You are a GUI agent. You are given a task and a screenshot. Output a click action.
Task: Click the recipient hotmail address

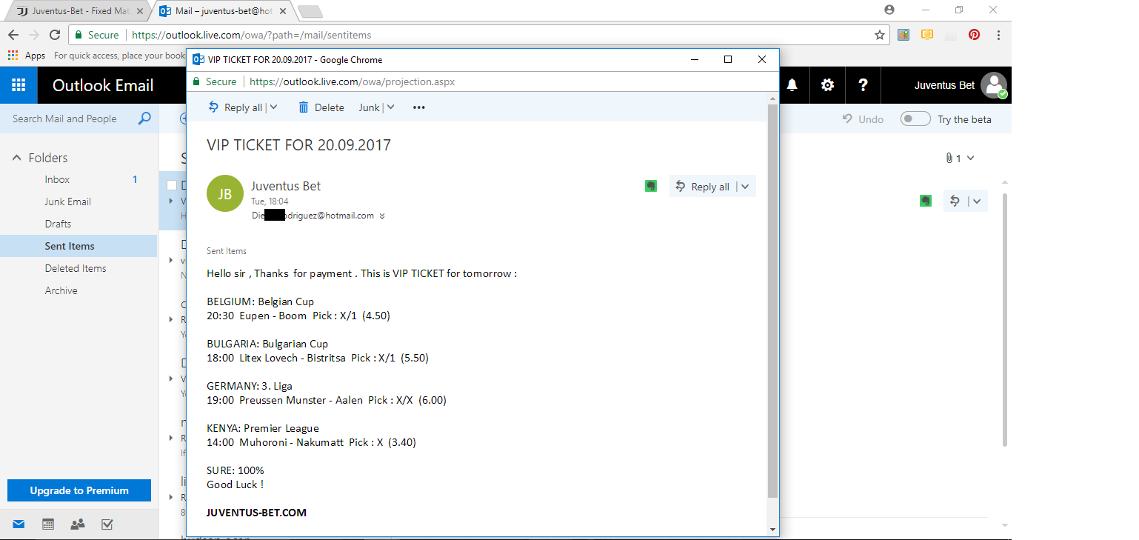tap(313, 216)
